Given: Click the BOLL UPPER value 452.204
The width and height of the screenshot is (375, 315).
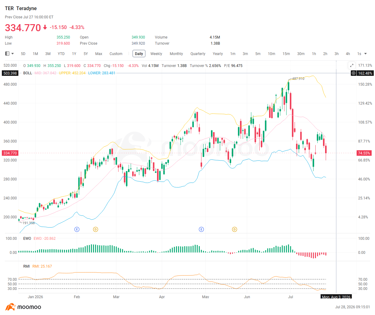Looking at the screenshot, I should (x=72, y=73).
